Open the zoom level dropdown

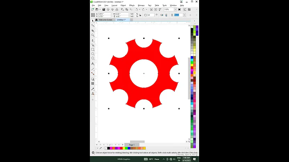pos(175,9)
